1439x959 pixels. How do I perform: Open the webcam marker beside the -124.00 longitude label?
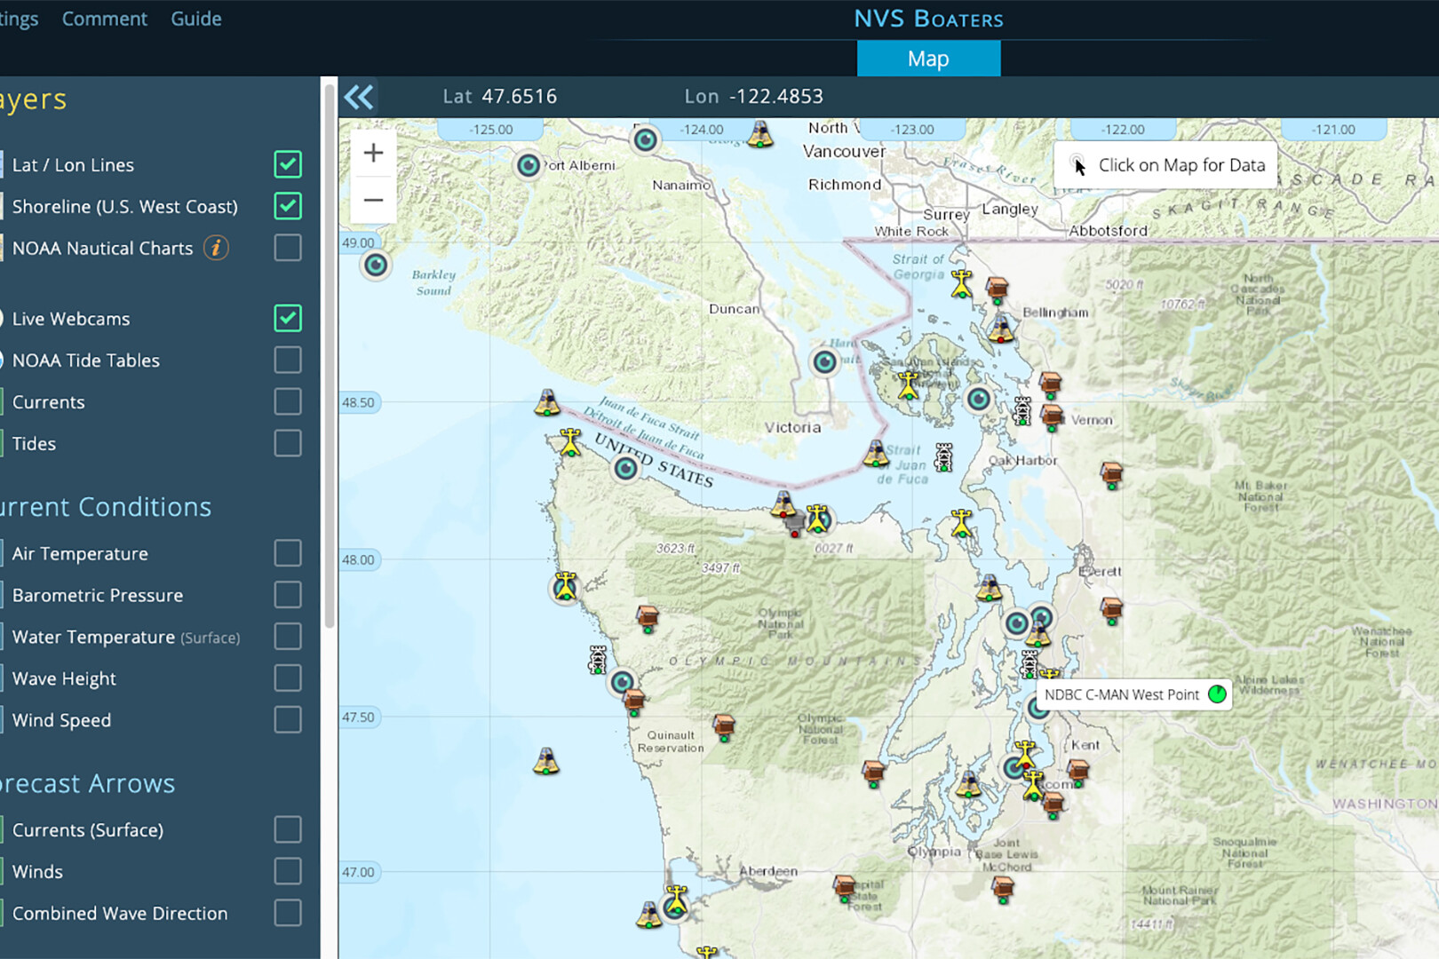pyautogui.click(x=646, y=139)
